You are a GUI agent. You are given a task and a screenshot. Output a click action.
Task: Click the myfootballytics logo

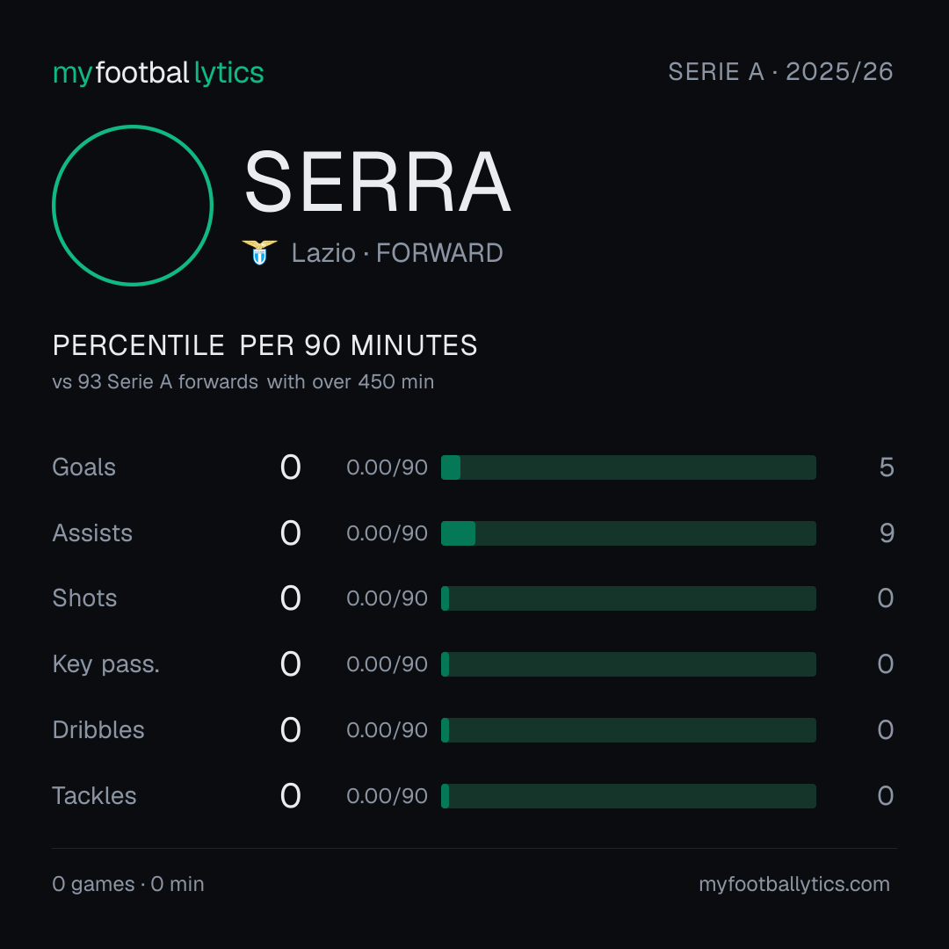pos(158,73)
